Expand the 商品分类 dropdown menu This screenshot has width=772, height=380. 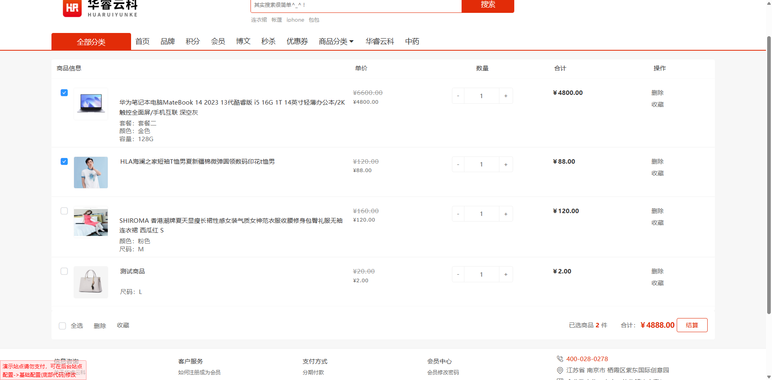point(336,41)
